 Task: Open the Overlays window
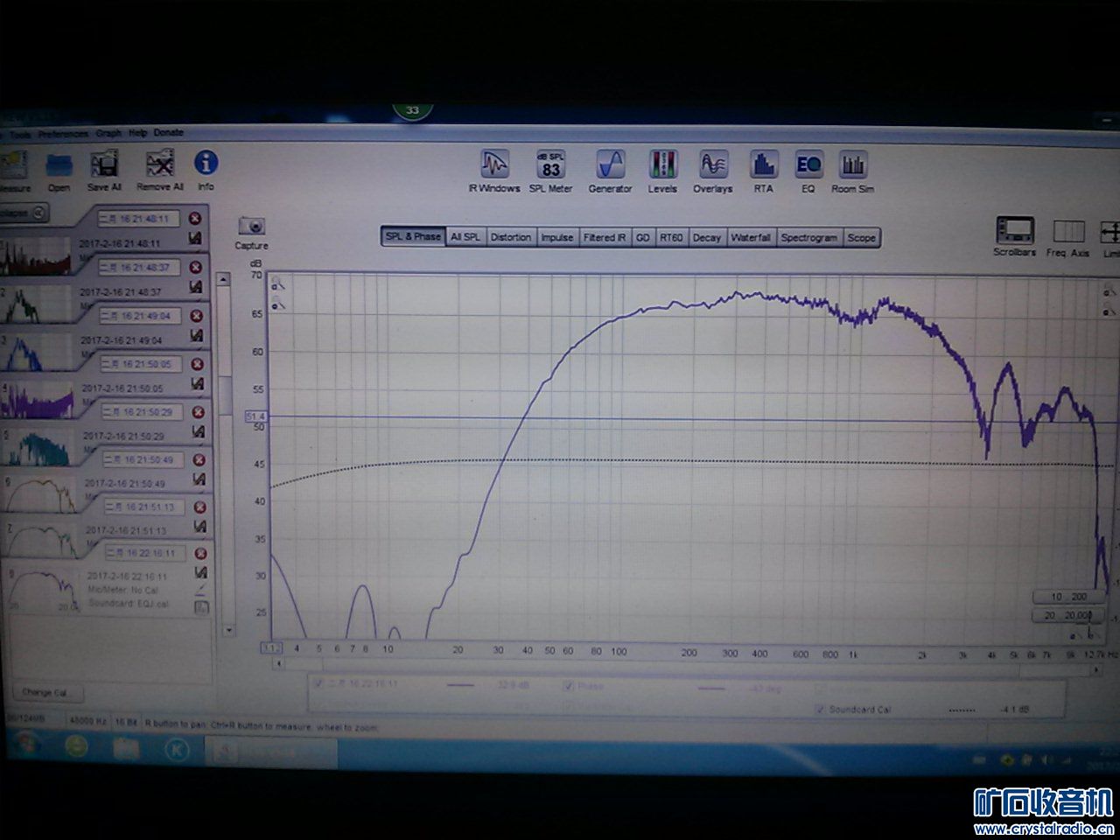713,171
